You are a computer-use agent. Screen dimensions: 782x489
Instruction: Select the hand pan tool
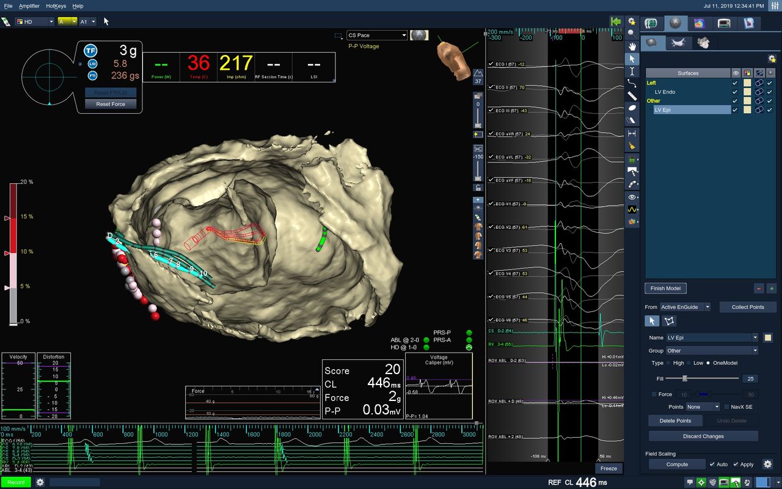pos(633,46)
